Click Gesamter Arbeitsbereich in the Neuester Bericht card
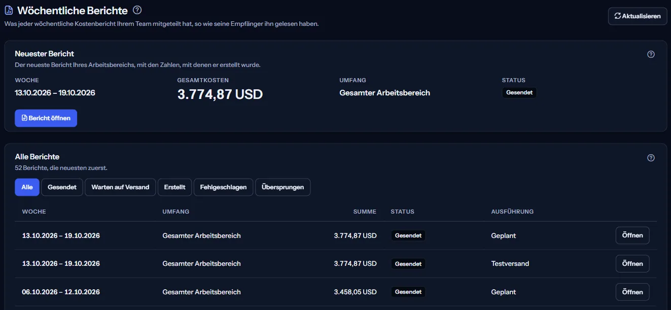671x310 pixels. pyautogui.click(x=385, y=93)
